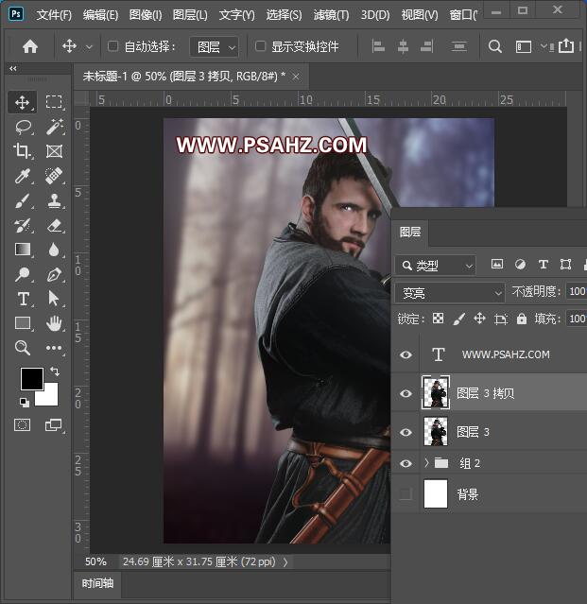Pick the Magic Wand tool
Viewport: 587px width, 604px height.
point(54,127)
